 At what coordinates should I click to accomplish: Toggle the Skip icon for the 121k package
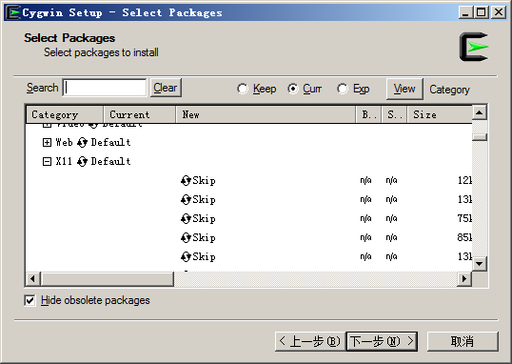(186, 180)
